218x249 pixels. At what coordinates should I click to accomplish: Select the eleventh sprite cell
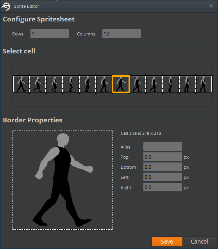coord(187,84)
